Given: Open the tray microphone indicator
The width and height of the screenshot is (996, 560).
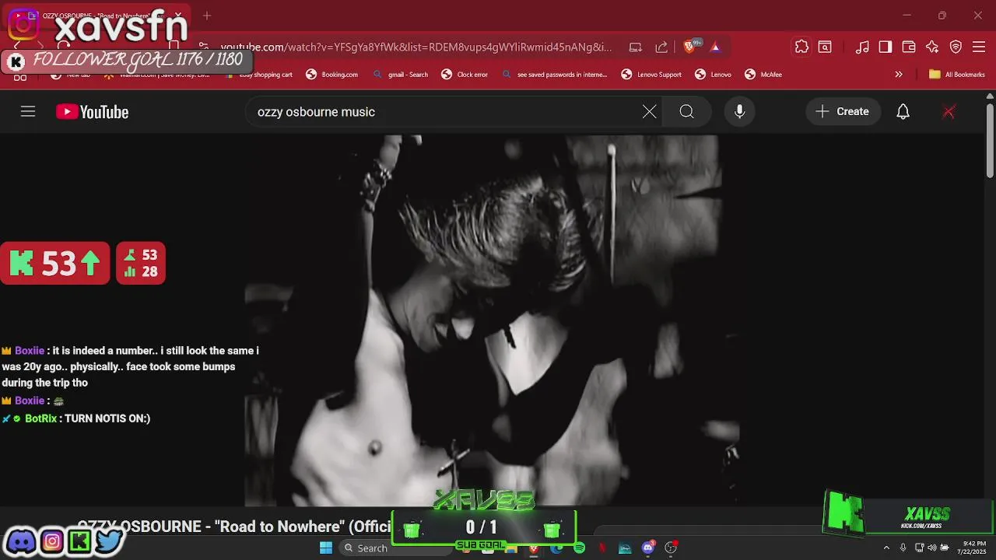Looking at the screenshot, I should (903, 548).
